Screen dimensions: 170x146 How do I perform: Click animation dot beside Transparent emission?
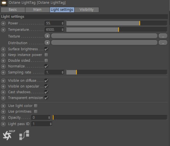click(3, 98)
